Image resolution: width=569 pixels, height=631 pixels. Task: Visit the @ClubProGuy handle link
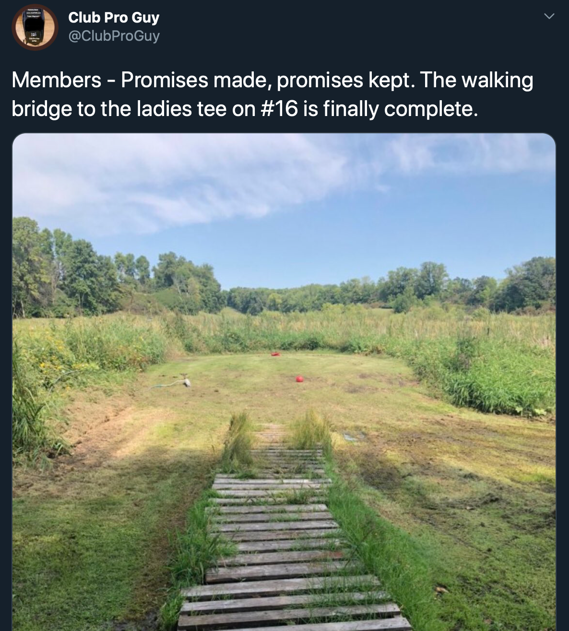114,36
